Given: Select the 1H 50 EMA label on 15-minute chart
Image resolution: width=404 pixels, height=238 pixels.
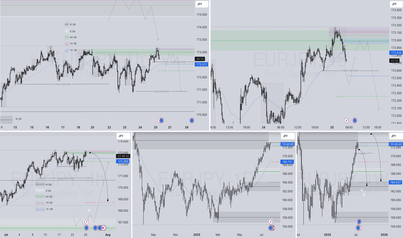Looking at the screenshot, I should (x=352, y=76).
